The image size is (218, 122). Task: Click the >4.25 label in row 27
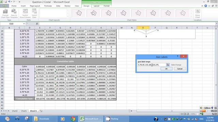point(25,57)
